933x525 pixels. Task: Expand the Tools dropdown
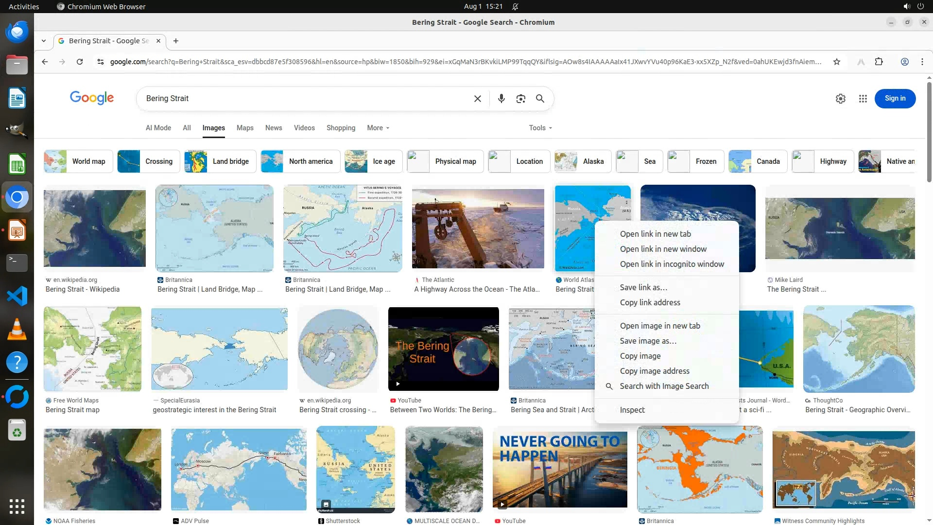pos(540,128)
